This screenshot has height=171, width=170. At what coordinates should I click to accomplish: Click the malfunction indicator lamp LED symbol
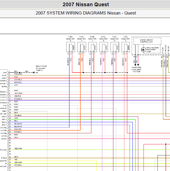143,50
